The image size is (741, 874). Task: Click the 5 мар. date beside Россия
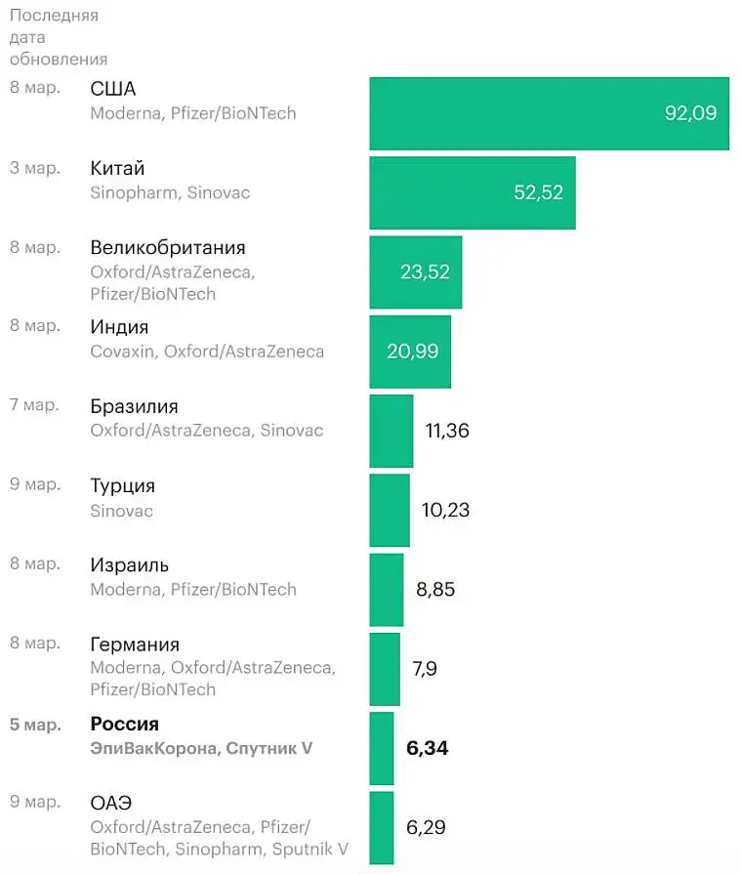35,724
